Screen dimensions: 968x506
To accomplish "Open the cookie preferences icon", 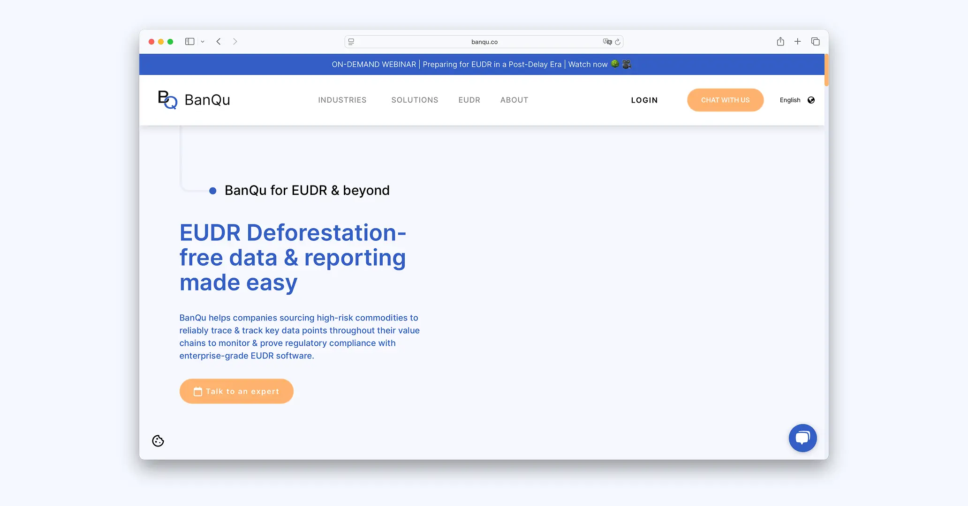I will 158,441.
